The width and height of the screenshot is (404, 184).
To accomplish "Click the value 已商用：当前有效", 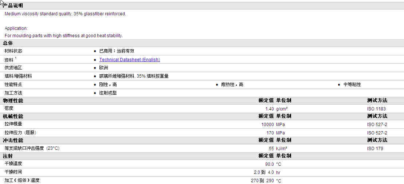I will click(x=117, y=51).
